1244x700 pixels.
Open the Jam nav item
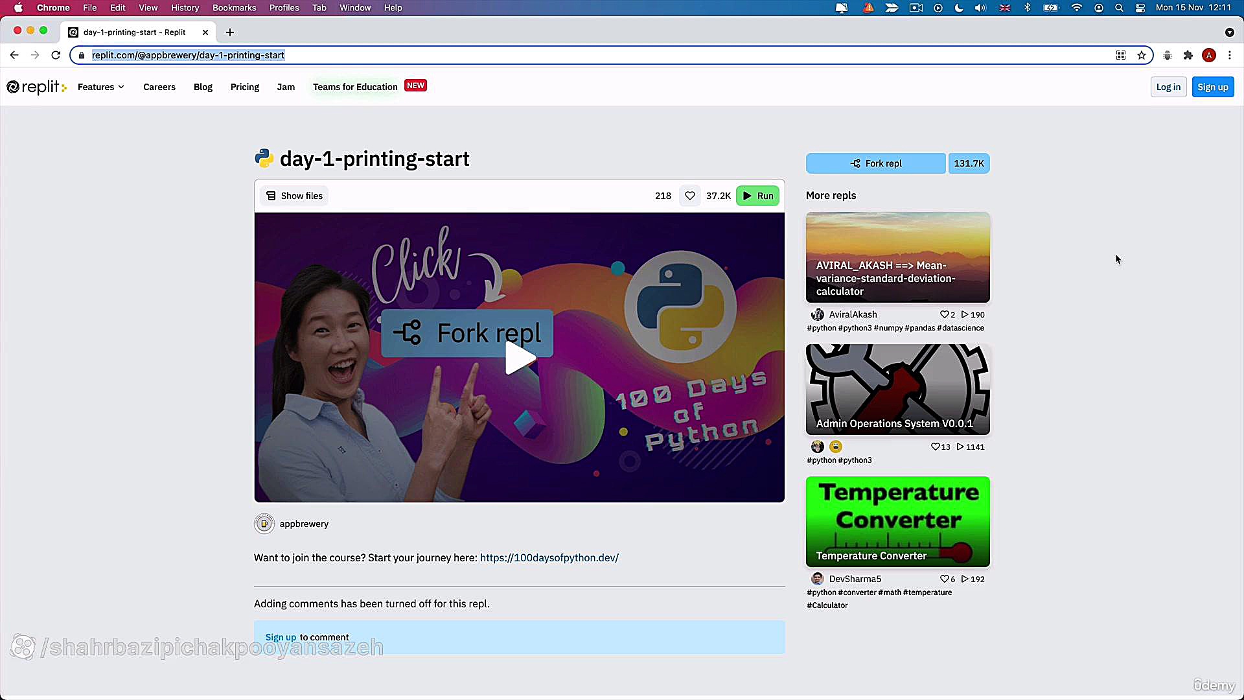(x=286, y=87)
